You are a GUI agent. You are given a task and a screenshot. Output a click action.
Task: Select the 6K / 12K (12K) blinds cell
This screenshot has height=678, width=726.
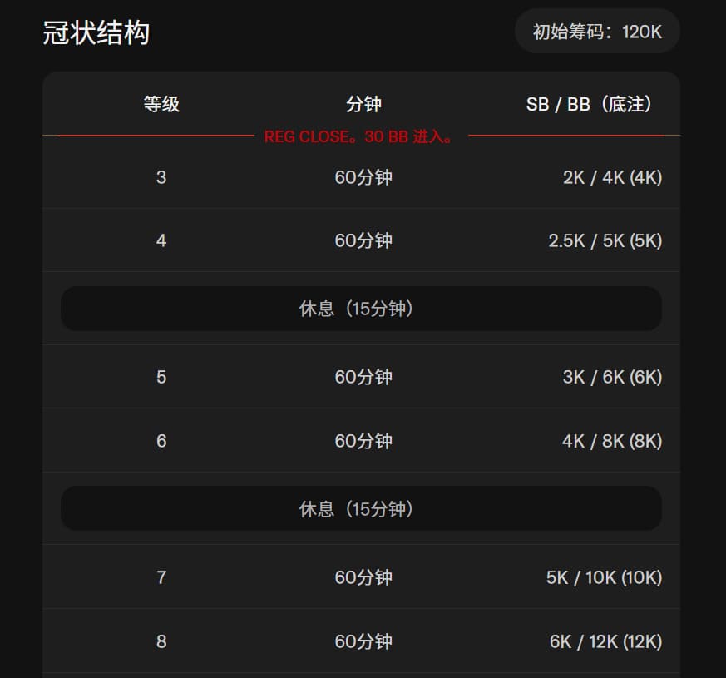click(605, 641)
